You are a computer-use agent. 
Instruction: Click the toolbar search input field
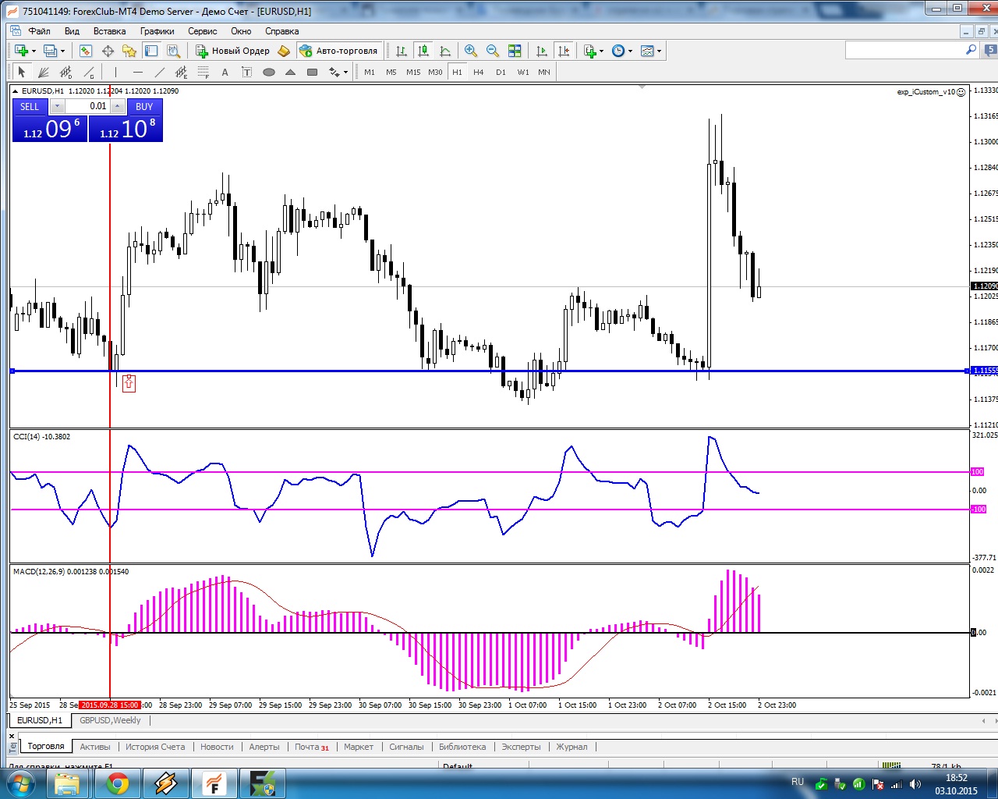[x=906, y=50]
